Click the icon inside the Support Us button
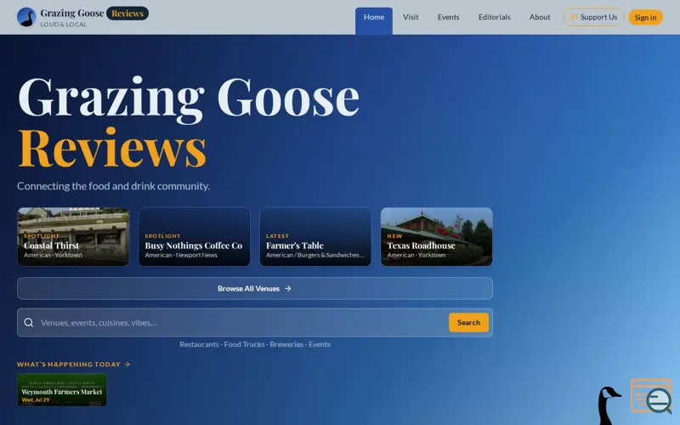The image size is (680, 425). click(573, 17)
